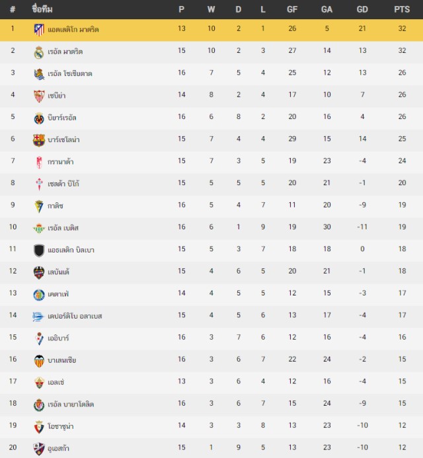
Task: Click the เซลต้า บีโก้ team name
Action: (x=63, y=184)
